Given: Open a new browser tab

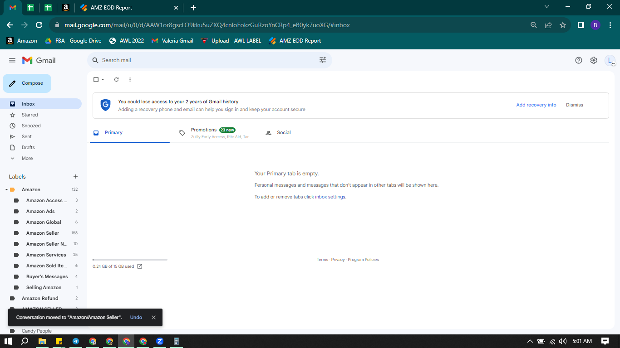Looking at the screenshot, I should (x=193, y=8).
